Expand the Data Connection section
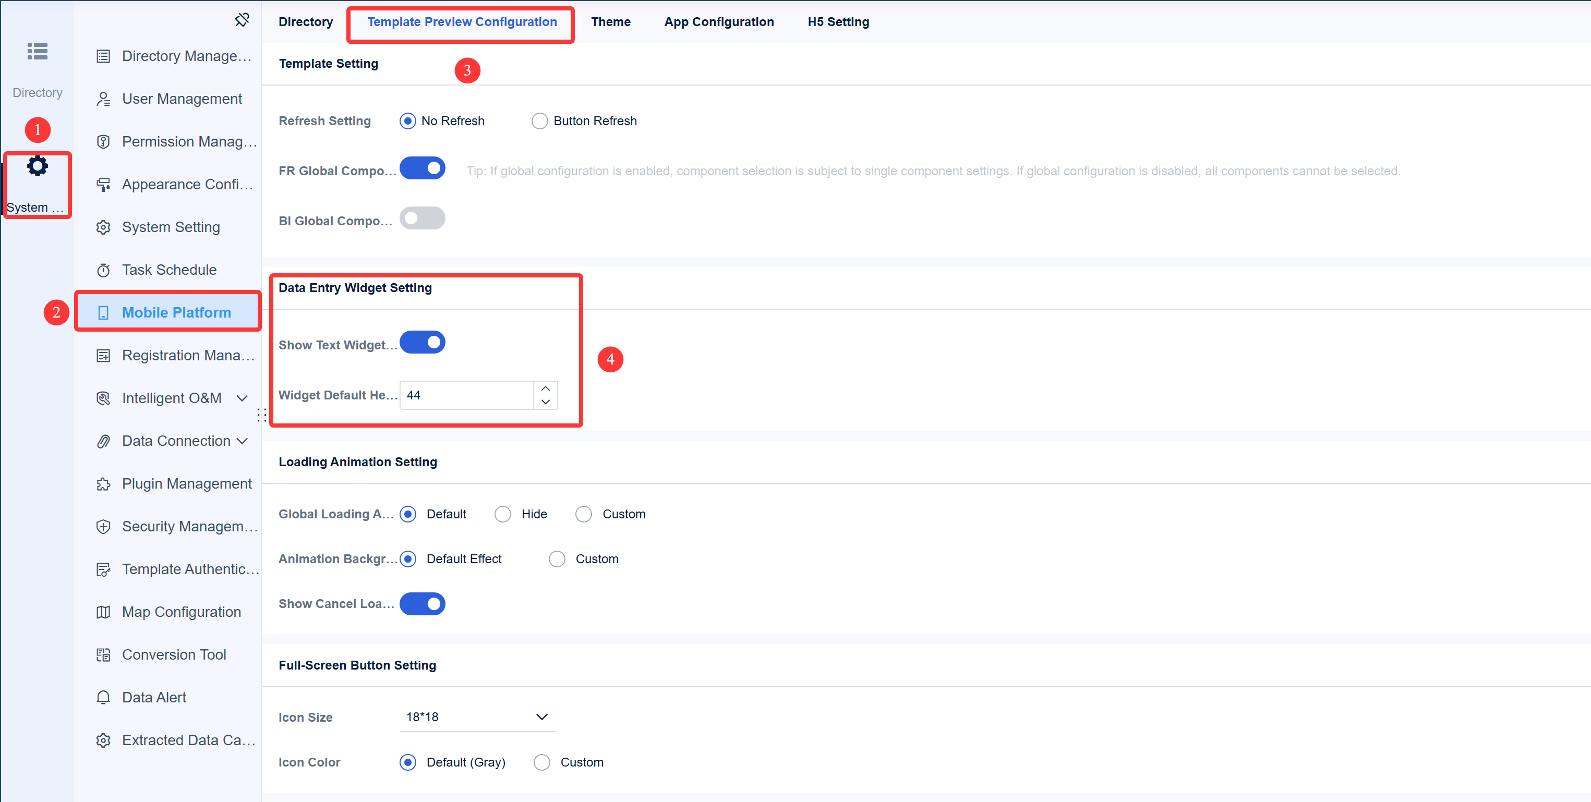 click(x=242, y=441)
